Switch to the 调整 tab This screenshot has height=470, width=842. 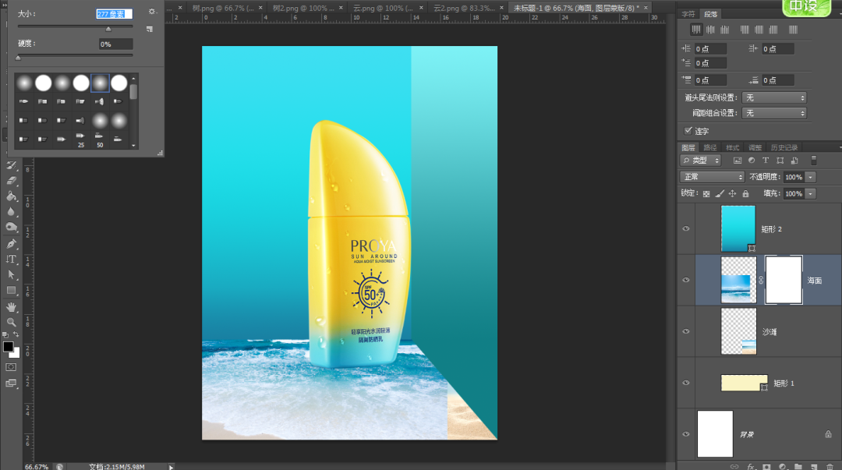[x=755, y=148]
